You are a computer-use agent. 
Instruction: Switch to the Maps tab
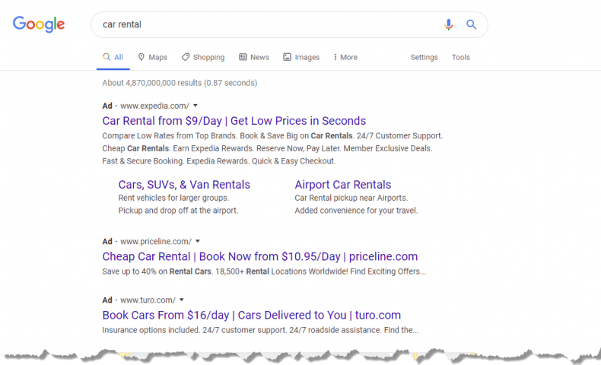pos(152,57)
